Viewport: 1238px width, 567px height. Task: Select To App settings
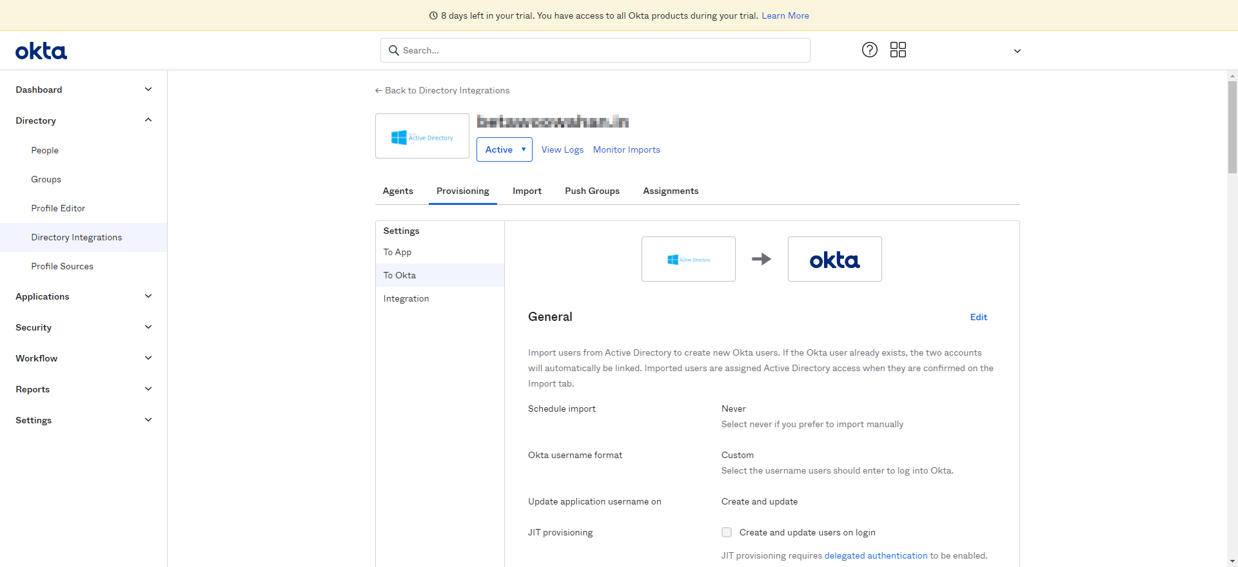(x=440, y=252)
